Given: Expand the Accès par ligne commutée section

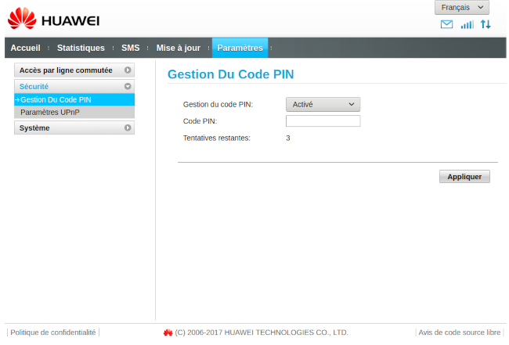Looking at the screenshot, I should [74, 70].
